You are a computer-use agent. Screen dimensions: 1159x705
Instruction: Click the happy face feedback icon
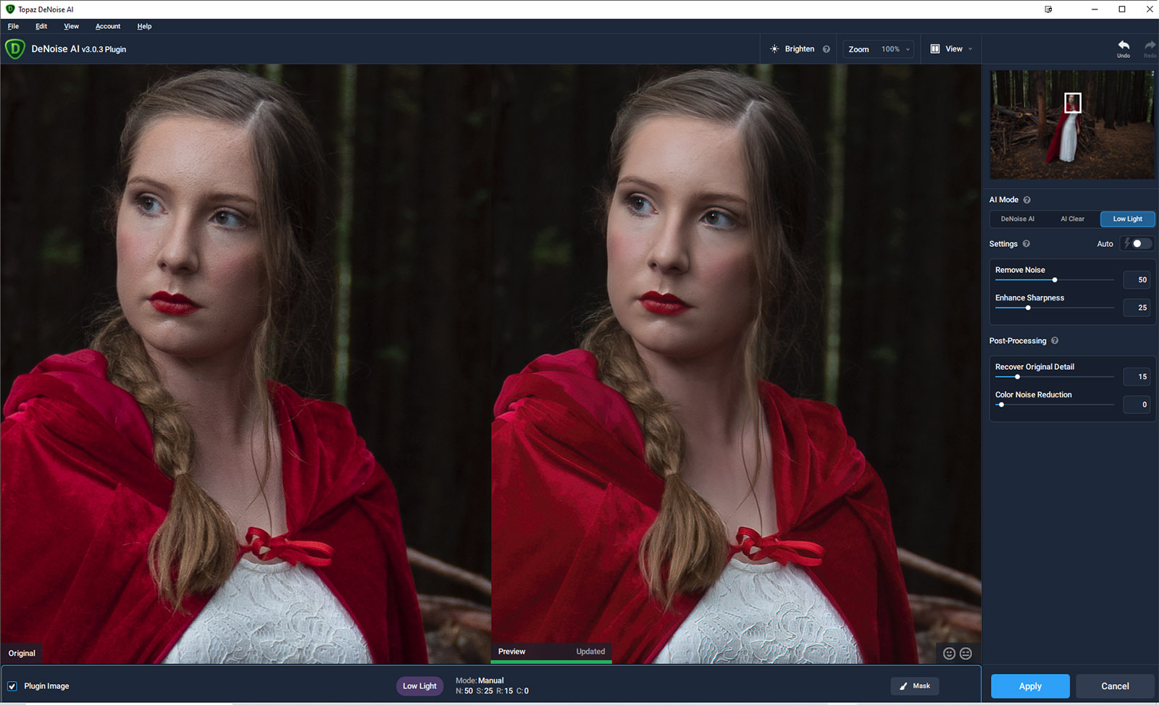pyautogui.click(x=949, y=654)
